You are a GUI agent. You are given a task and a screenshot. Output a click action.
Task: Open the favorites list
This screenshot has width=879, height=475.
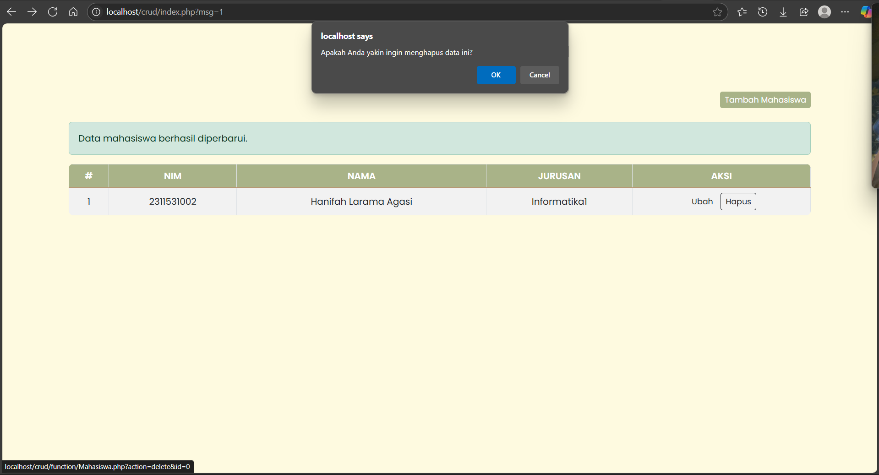[x=742, y=12]
